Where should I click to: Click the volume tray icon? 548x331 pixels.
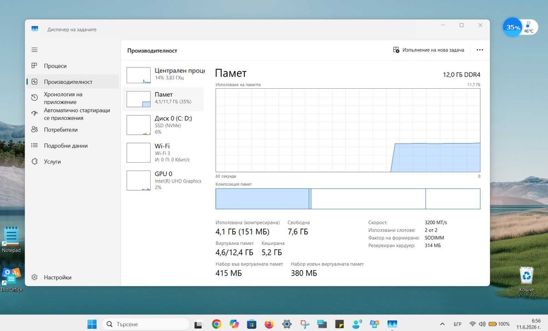482,324
